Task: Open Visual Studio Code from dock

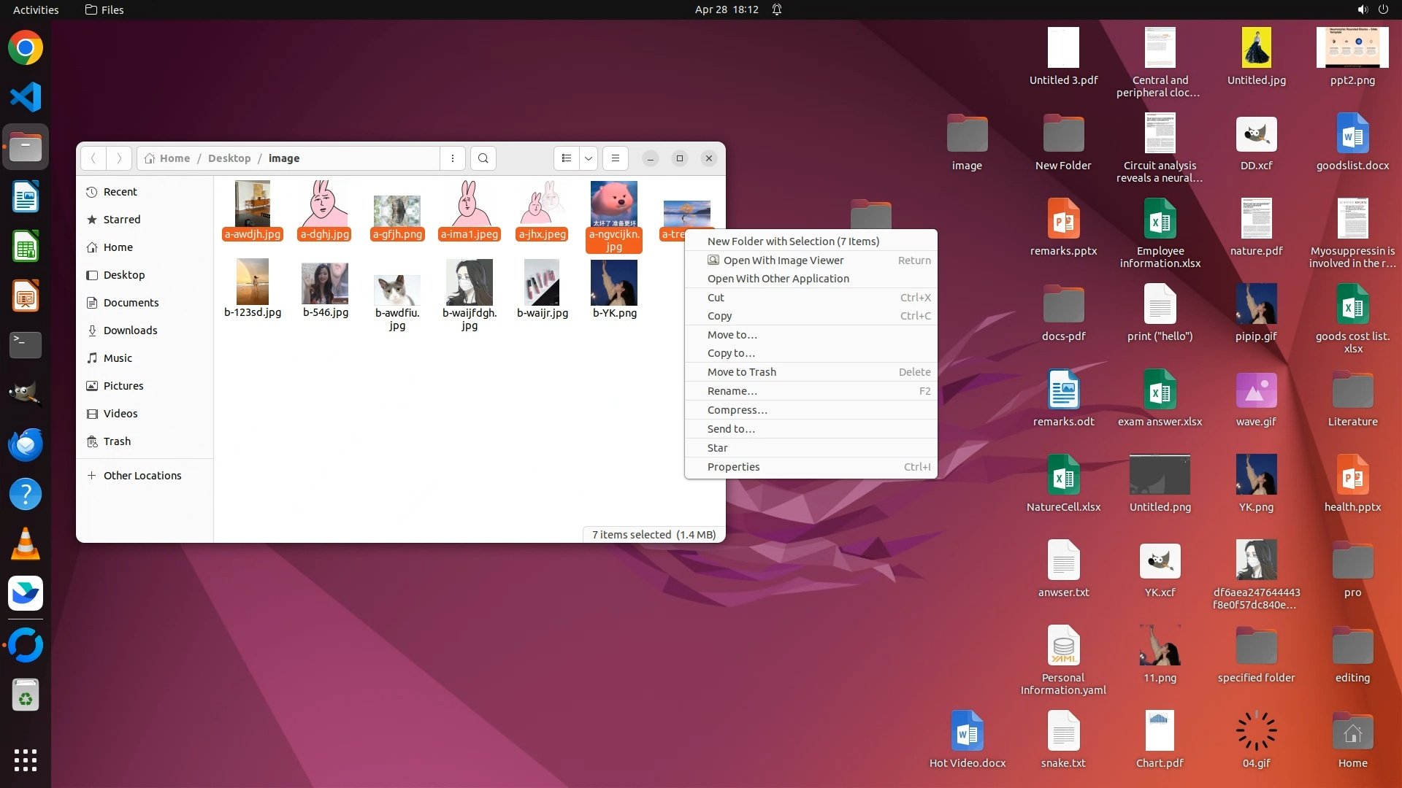Action: pos(26,97)
